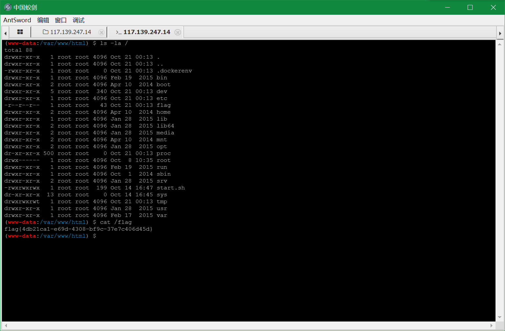Click the 'home' directory name
This screenshot has height=331, width=505.
tap(164, 112)
